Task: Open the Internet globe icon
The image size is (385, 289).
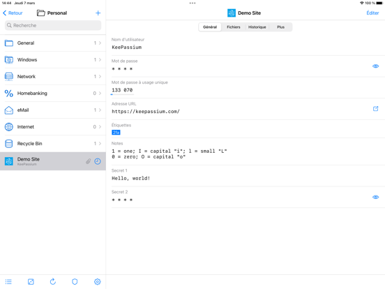Action: (9, 127)
